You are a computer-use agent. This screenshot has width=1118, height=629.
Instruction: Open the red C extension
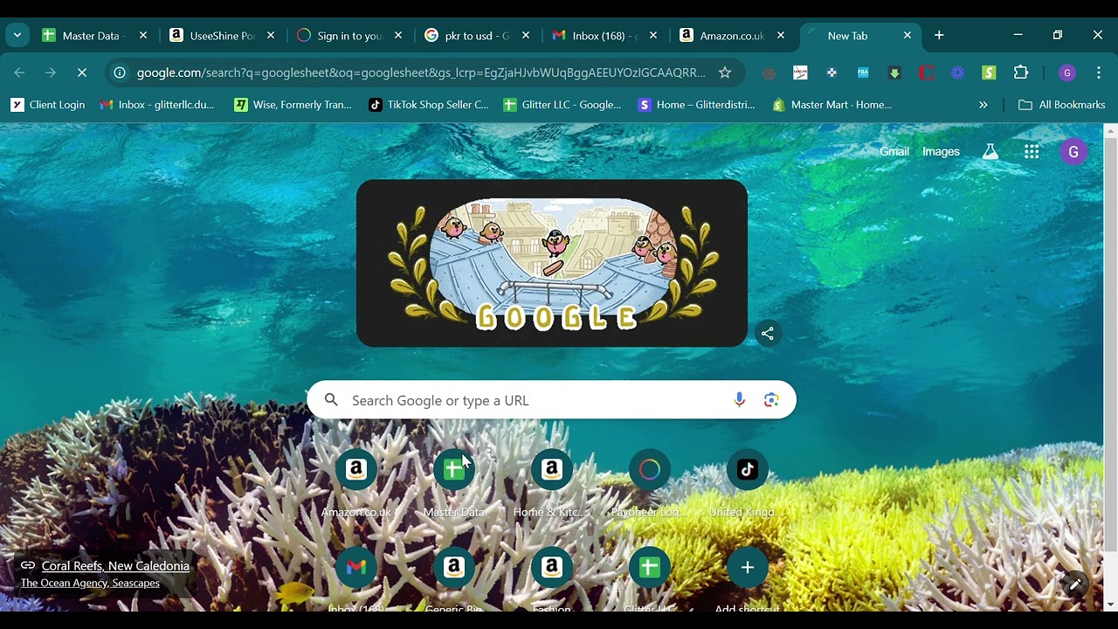coord(926,73)
